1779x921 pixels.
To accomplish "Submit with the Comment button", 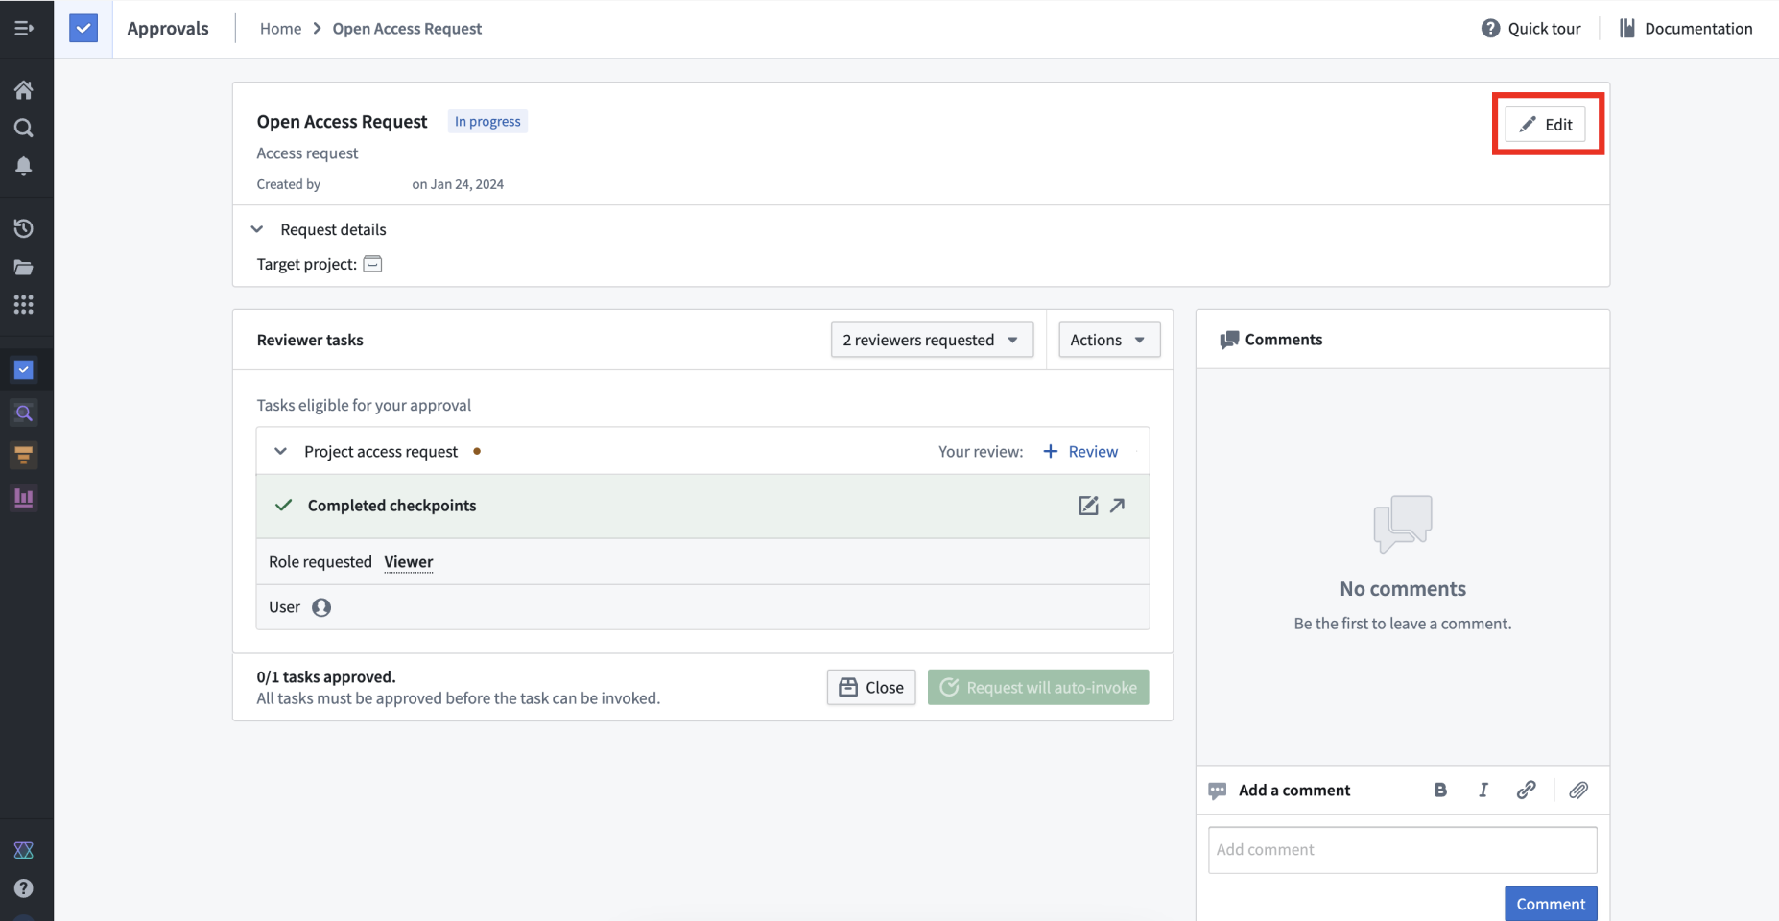I will coord(1551,904).
